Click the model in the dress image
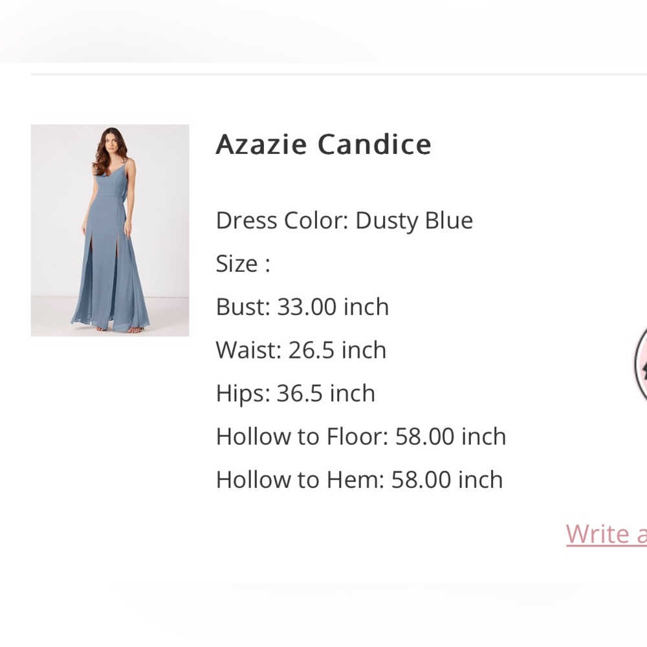 pos(110,194)
